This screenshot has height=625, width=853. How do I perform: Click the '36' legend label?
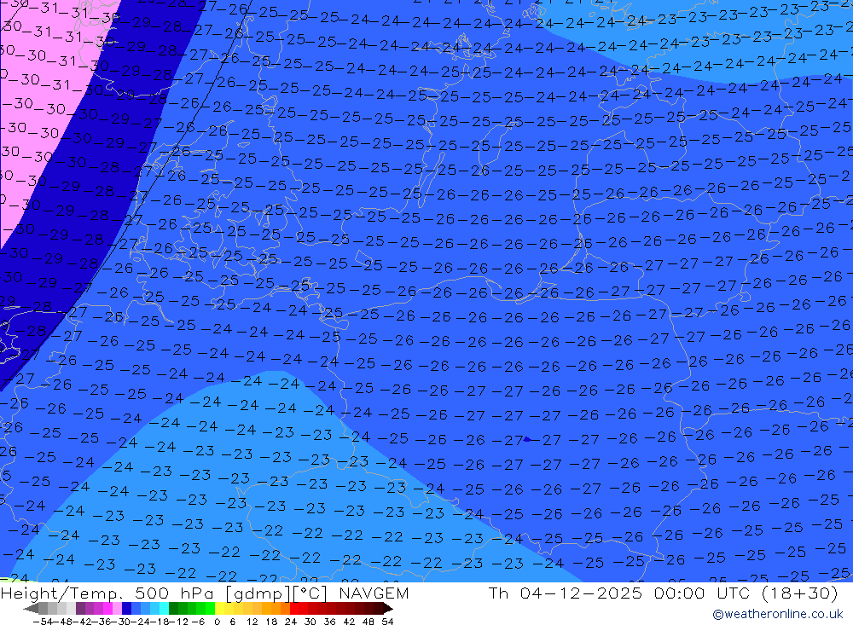pos(329,622)
